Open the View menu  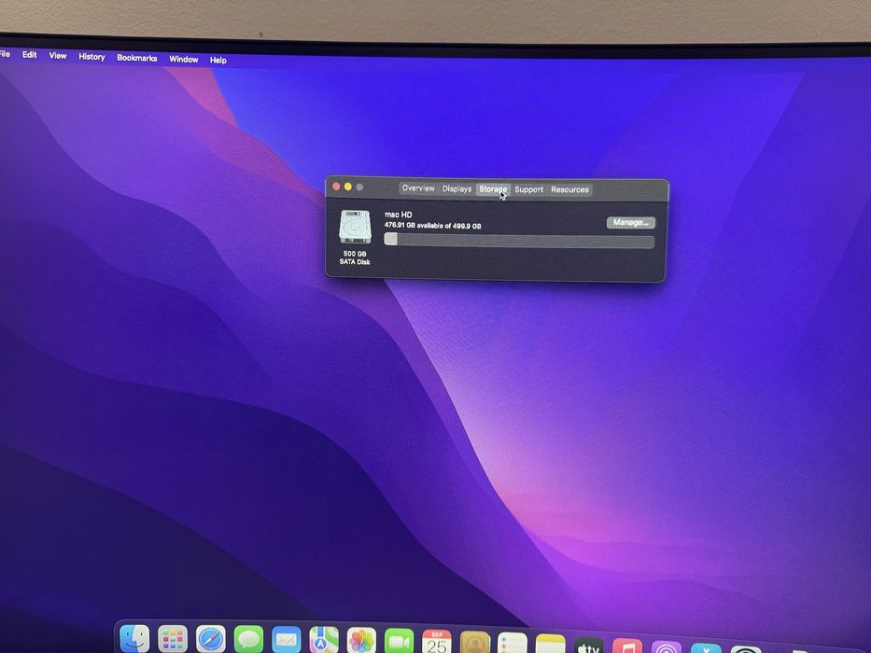point(58,56)
